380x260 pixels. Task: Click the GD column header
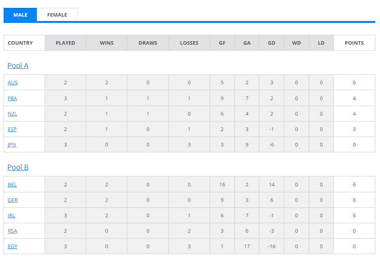[x=271, y=43]
